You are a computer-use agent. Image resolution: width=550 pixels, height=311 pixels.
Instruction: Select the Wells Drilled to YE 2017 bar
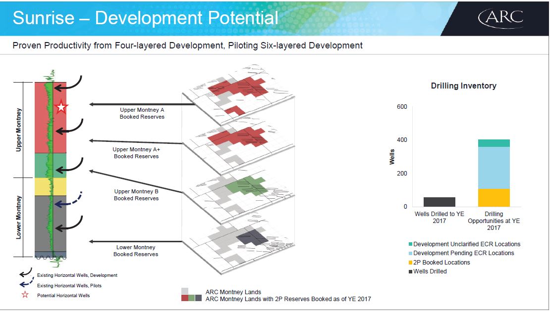[x=439, y=202]
